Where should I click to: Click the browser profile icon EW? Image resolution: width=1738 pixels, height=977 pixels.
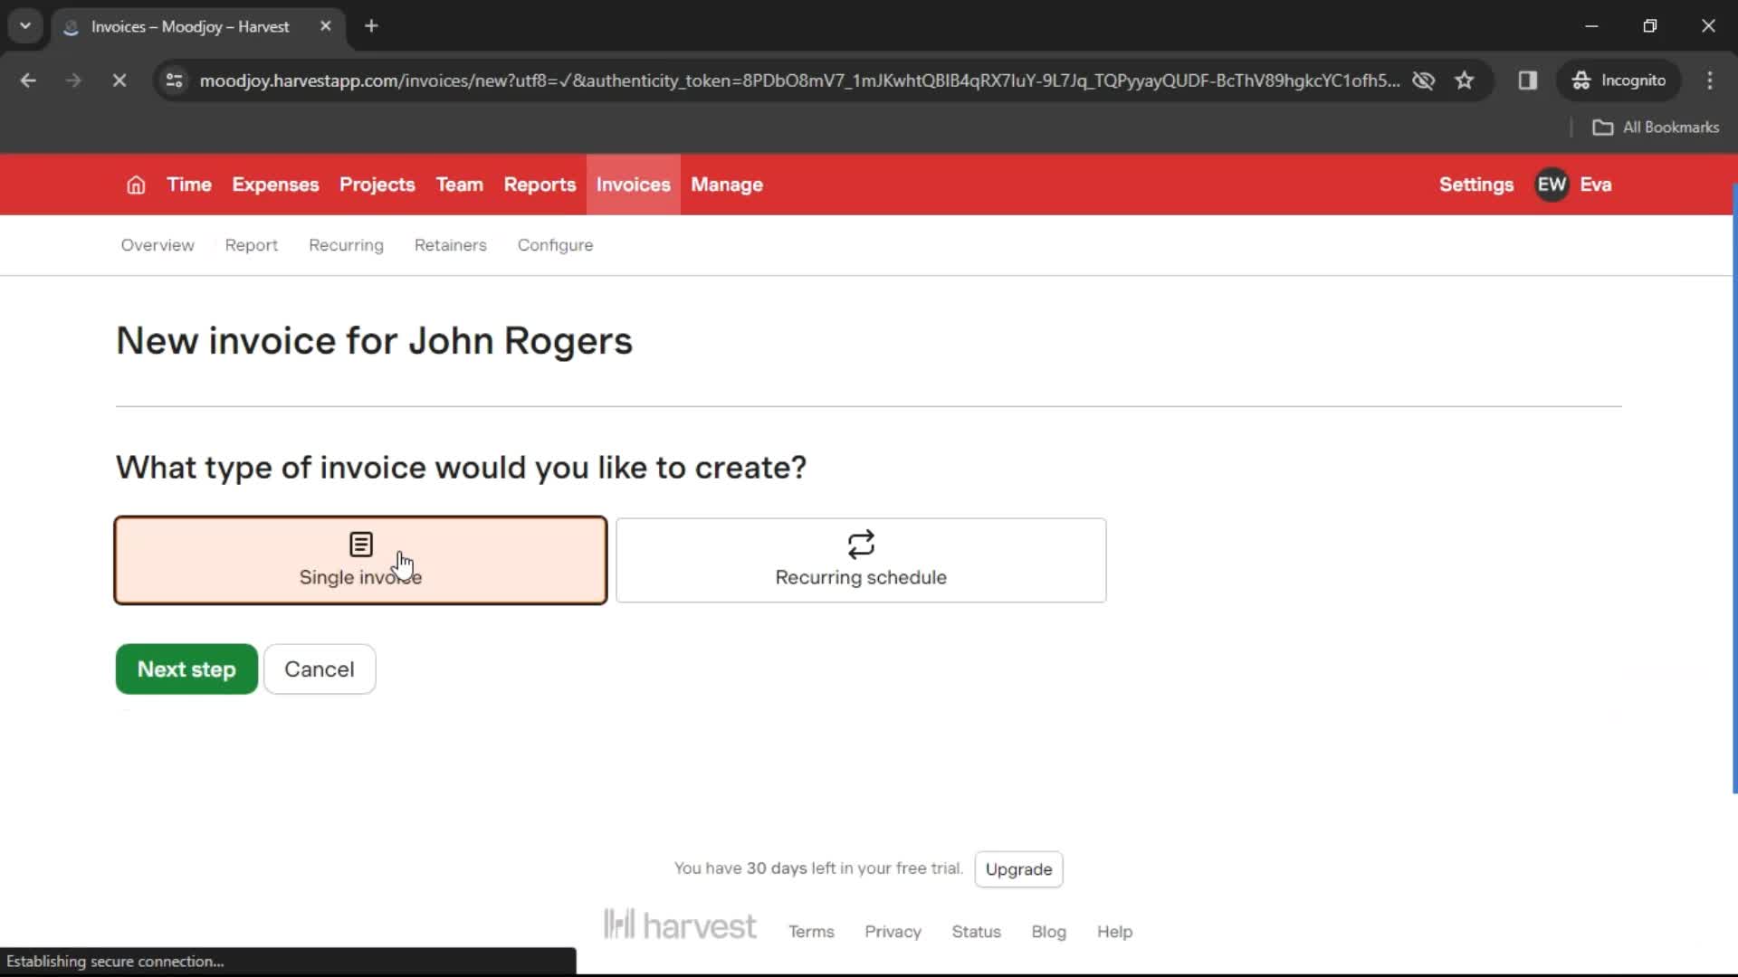tap(1552, 184)
